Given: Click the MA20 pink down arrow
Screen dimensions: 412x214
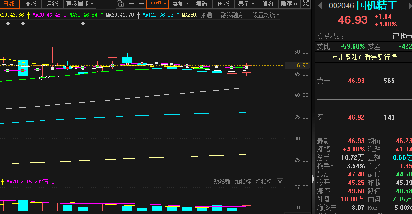Looking at the screenshot, I should [x=65, y=15].
